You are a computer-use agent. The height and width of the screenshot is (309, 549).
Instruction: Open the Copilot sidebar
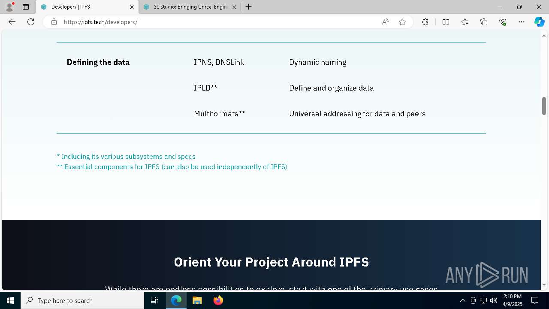539,22
